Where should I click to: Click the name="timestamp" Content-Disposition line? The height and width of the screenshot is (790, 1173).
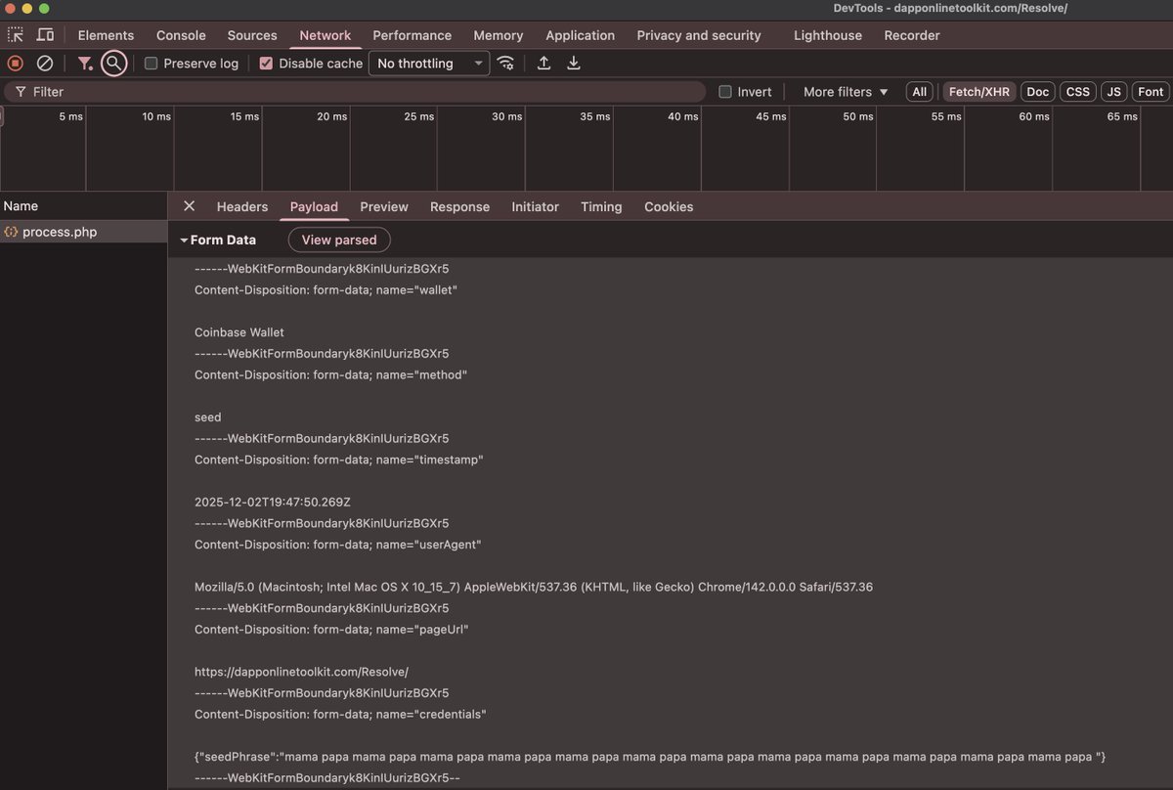click(338, 460)
